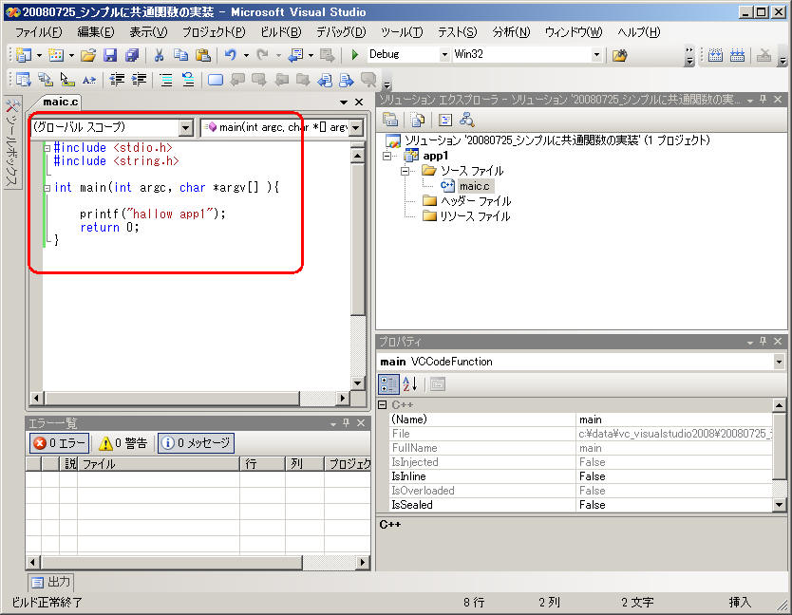Toggle the 0 エラー error filter

point(60,443)
